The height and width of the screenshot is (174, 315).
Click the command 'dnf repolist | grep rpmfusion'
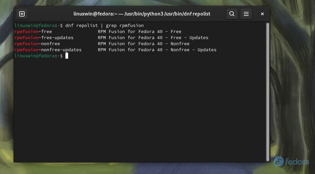tap(105, 26)
